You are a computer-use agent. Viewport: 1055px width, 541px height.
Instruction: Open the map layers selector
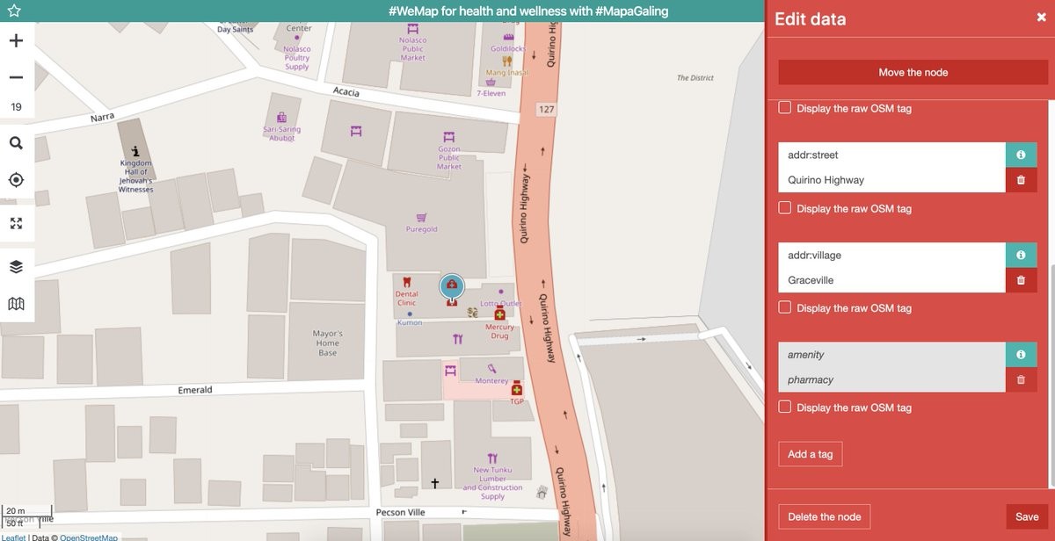point(17,266)
